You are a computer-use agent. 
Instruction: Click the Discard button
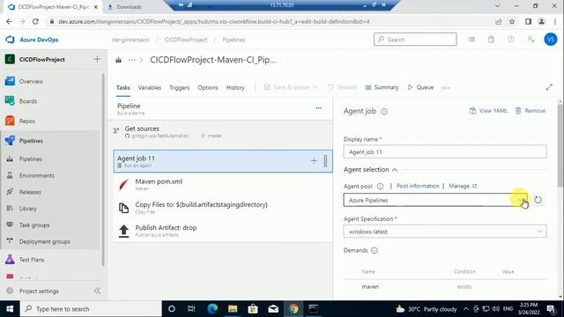(342, 87)
